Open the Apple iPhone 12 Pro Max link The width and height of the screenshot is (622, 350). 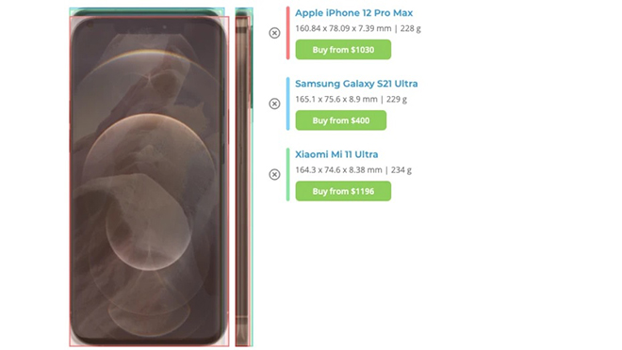coord(353,13)
